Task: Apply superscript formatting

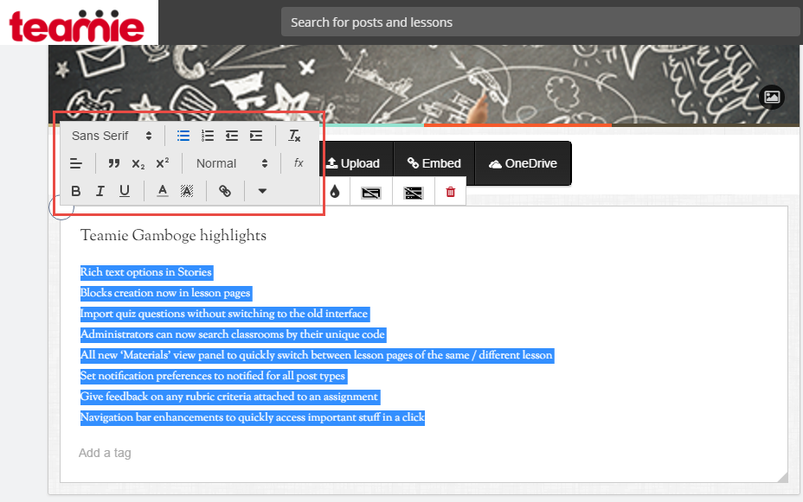Action: (x=163, y=163)
